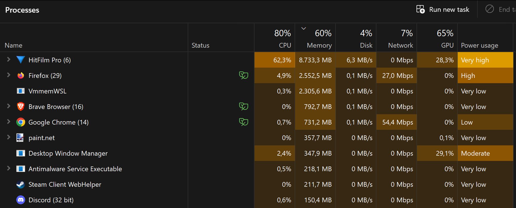Click HitFilm Pro's 28,3% GPU value
Viewport: 516px width, 208px height.
coord(445,60)
